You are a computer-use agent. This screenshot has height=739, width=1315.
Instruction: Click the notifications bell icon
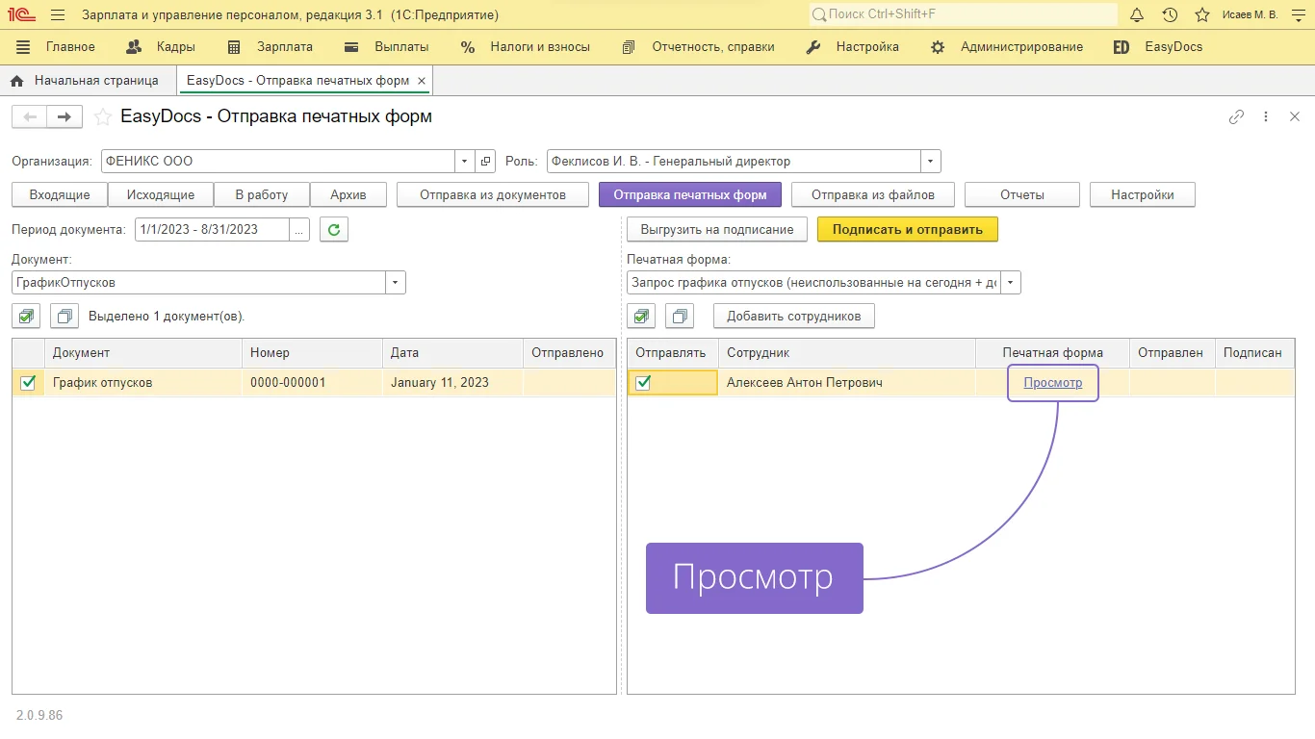(1137, 15)
